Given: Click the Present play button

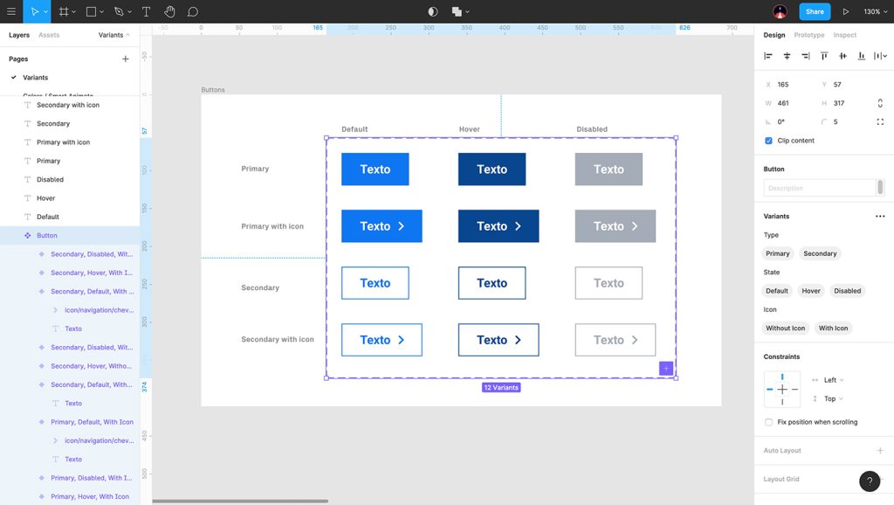Looking at the screenshot, I should point(844,11).
